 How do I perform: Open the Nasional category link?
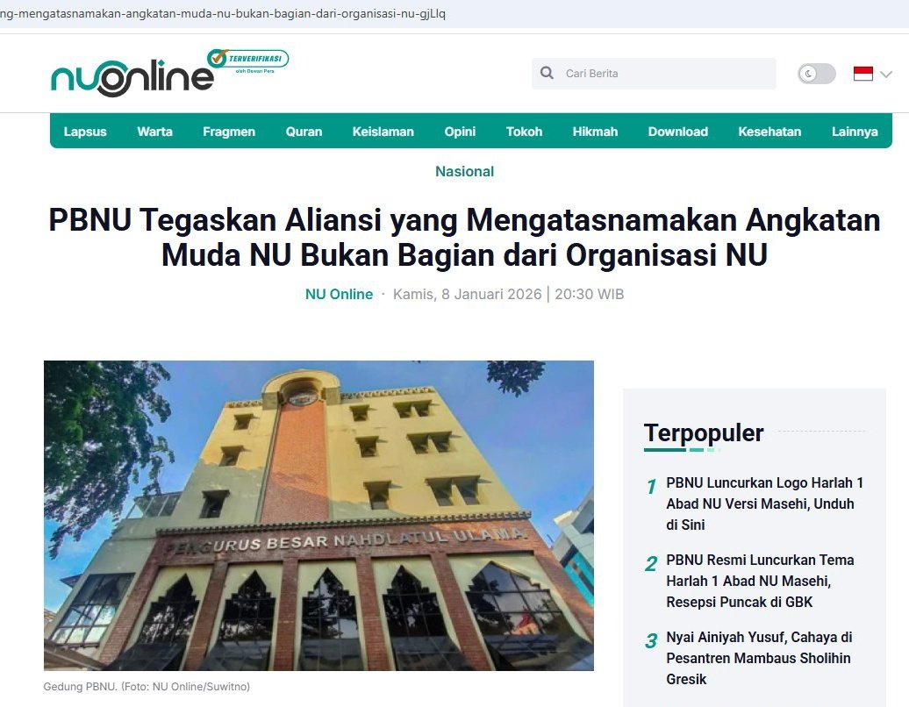pyautogui.click(x=464, y=171)
